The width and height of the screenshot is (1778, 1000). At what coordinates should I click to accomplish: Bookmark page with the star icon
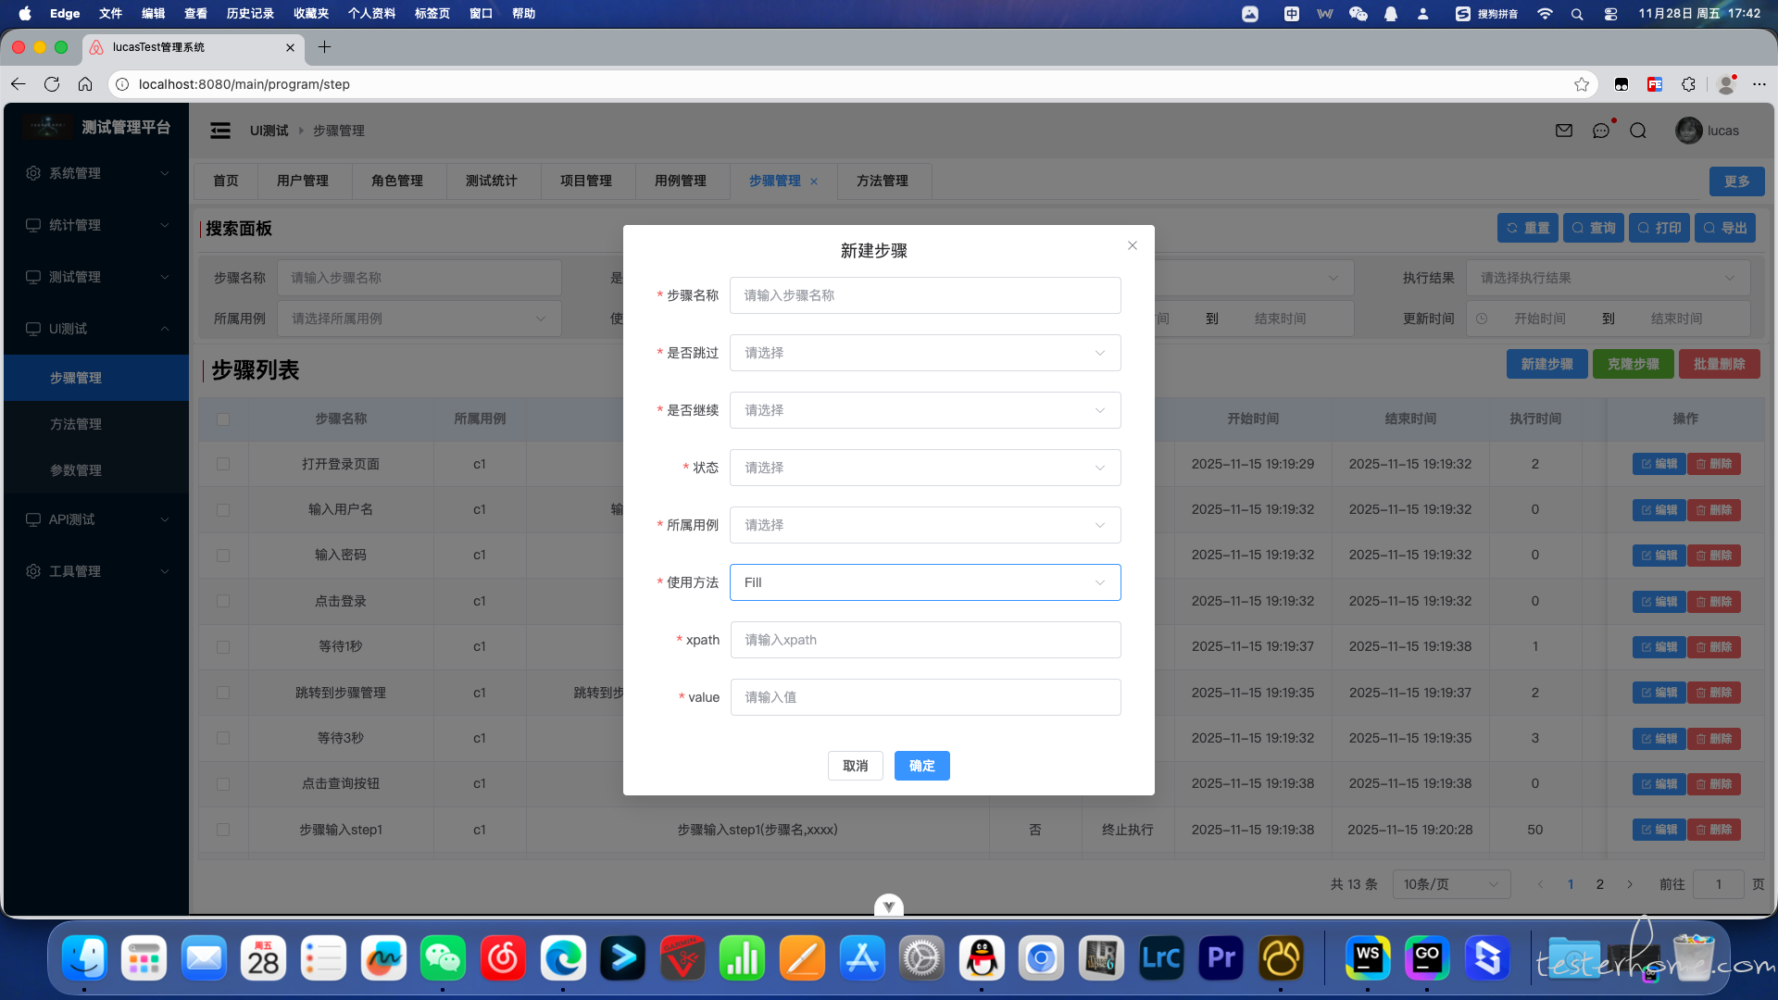[x=1582, y=84]
